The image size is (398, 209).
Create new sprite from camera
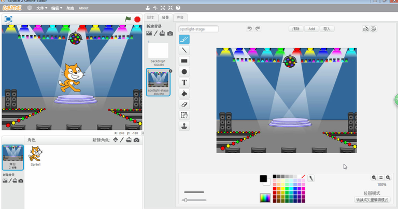(137, 140)
